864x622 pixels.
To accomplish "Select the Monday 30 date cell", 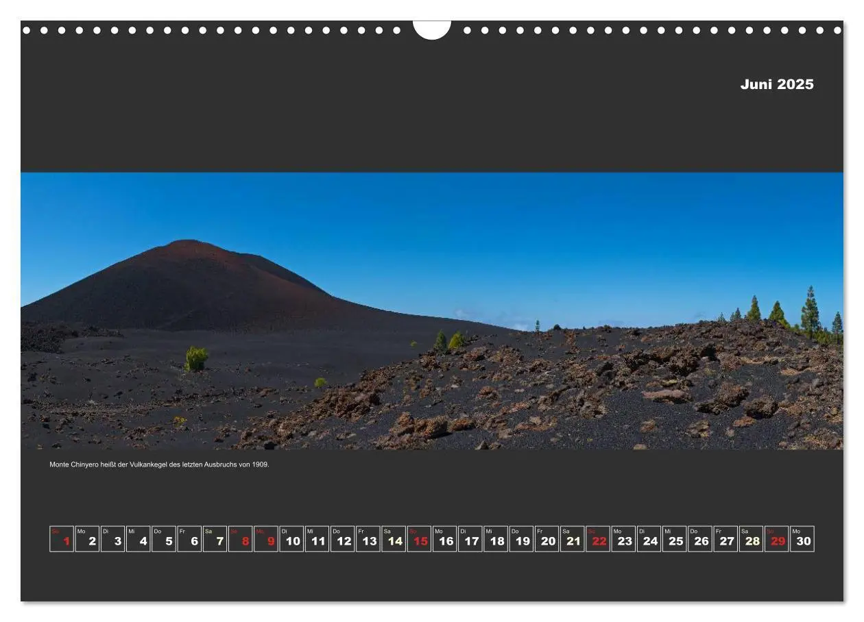I will click(802, 538).
